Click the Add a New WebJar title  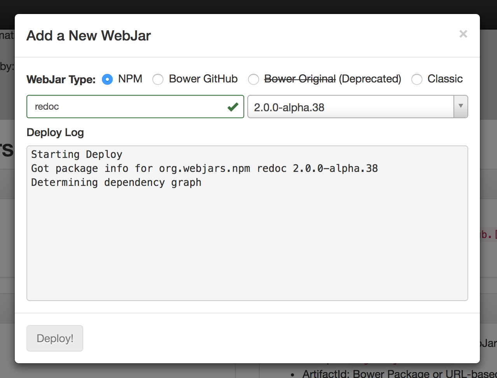click(88, 35)
